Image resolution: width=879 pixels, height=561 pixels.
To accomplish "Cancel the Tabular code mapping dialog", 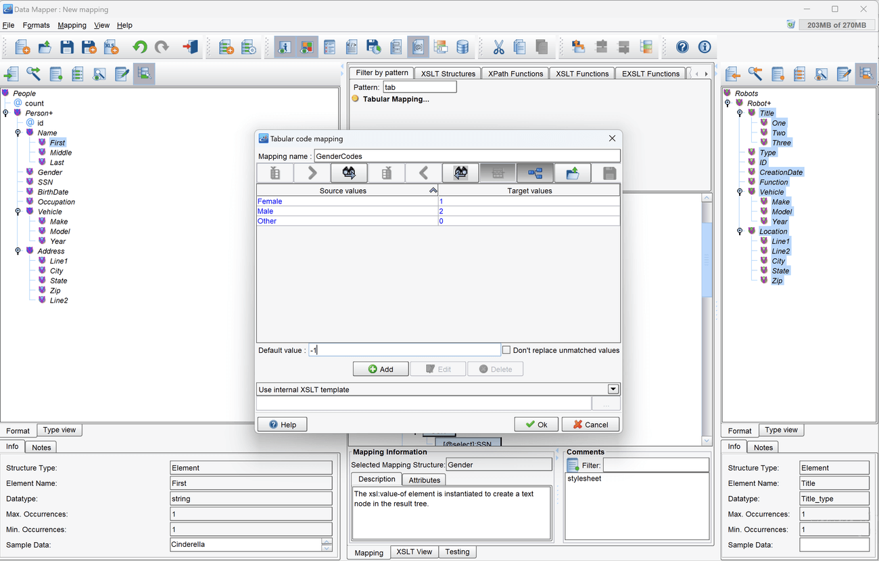I will [x=590, y=424].
